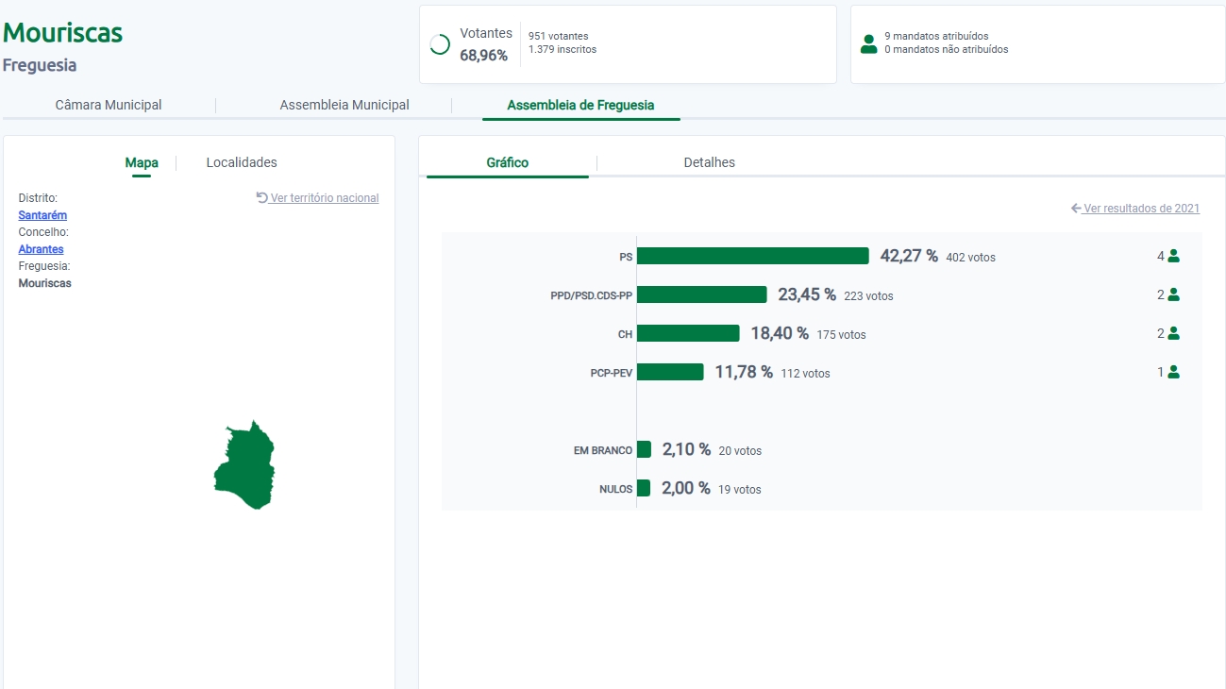Image resolution: width=1226 pixels, height=689 pixels.
Task: Click the PPD/PSD.CDS-PP mandates person icon
Action: [x=1173, y=294]
